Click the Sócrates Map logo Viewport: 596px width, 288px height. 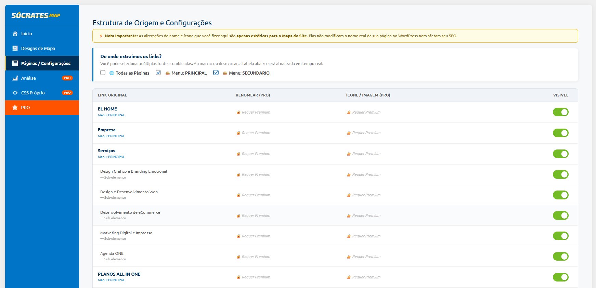(x=36, y=15)
